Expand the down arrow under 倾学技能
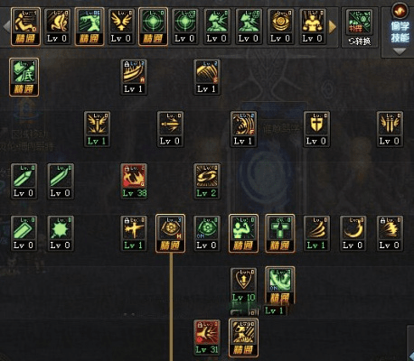The width and height of the screenshot is (414, 361). pos(400,51)
